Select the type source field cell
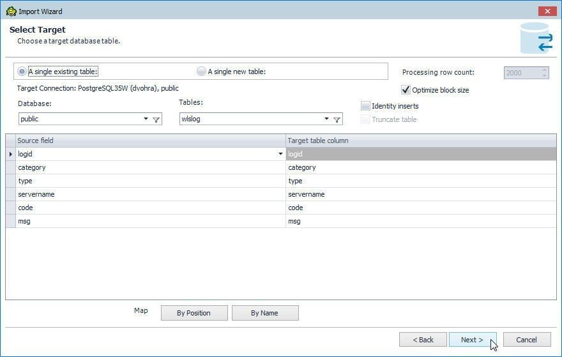This screenshot has width=562, height=357. click(x=151, y=181)
